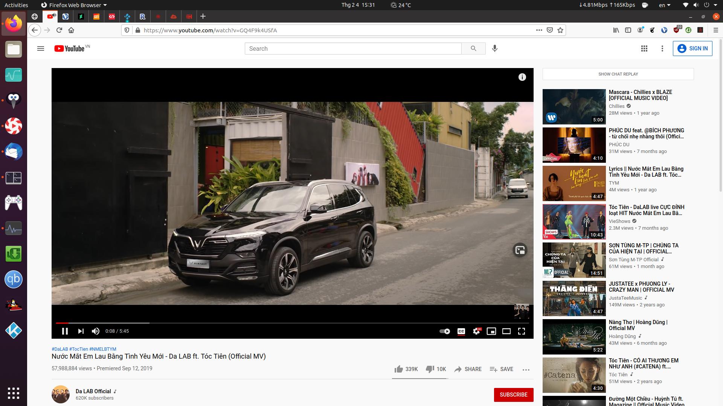Switch to the first globe icon tab
The height and width of the screenshot is (406, 723).
(x=35, y=17)
